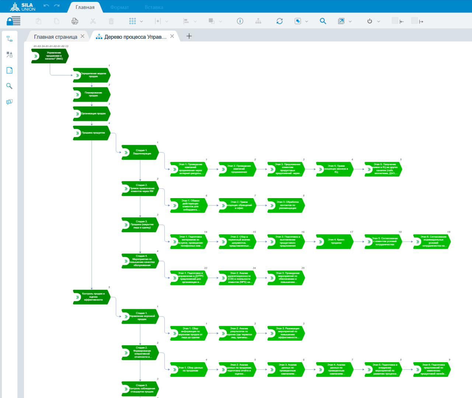Click the print icon in the toolbar
Viewport: 472px width, 398px height.
(x=74, y=21)
